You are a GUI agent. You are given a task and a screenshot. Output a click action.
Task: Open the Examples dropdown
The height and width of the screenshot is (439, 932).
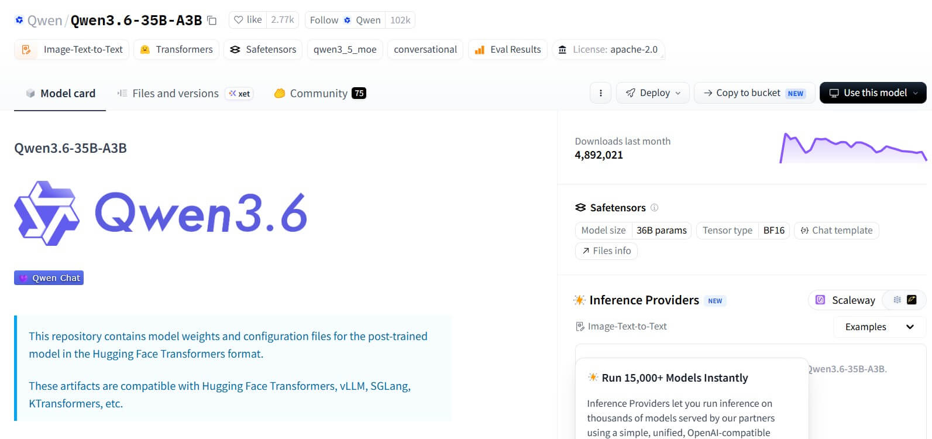tap(879, 327)
